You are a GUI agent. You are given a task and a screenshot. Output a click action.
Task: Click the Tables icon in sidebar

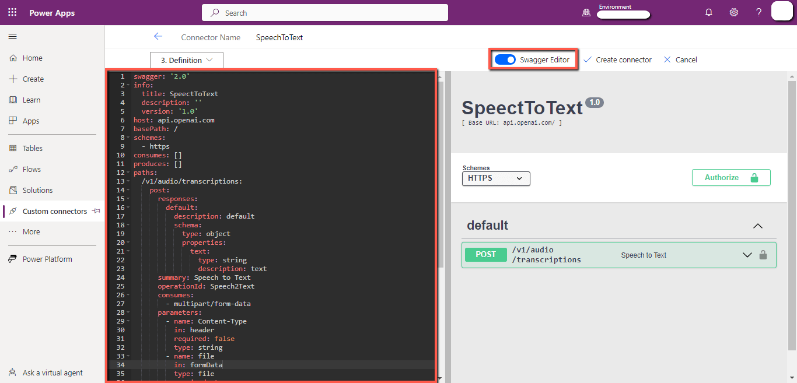[13, 148]
